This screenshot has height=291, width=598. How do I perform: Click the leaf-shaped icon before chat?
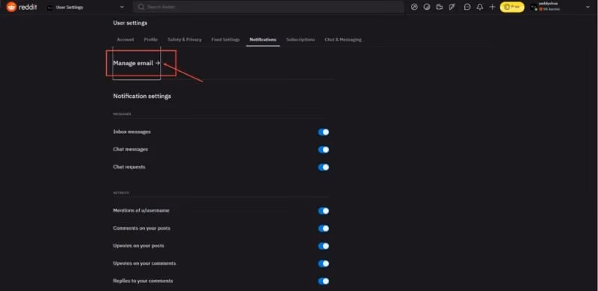pos(452,7)
